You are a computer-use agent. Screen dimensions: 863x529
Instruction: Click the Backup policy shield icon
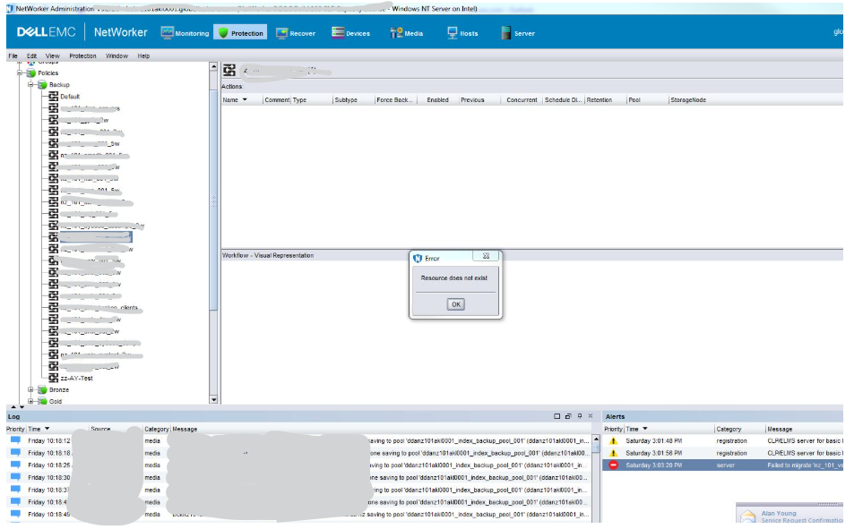[42, 85]
